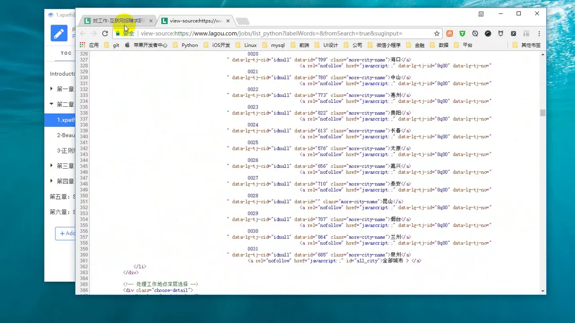This screenshot has height=323, width=575.
Task: Select the 2-Beau item in the TOC
Action: click(x=66, y=135)
